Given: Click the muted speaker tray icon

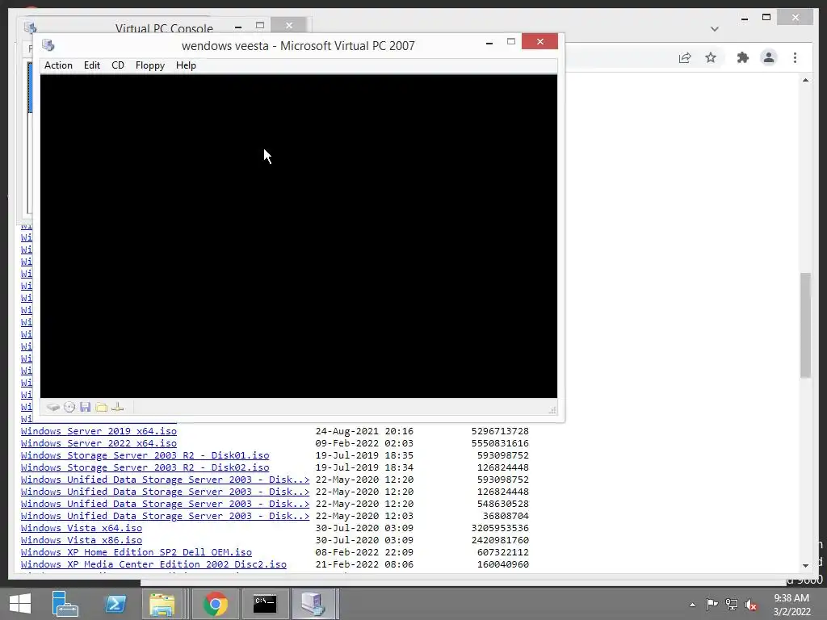Looking at the screenshot, I should coord(751,605).
